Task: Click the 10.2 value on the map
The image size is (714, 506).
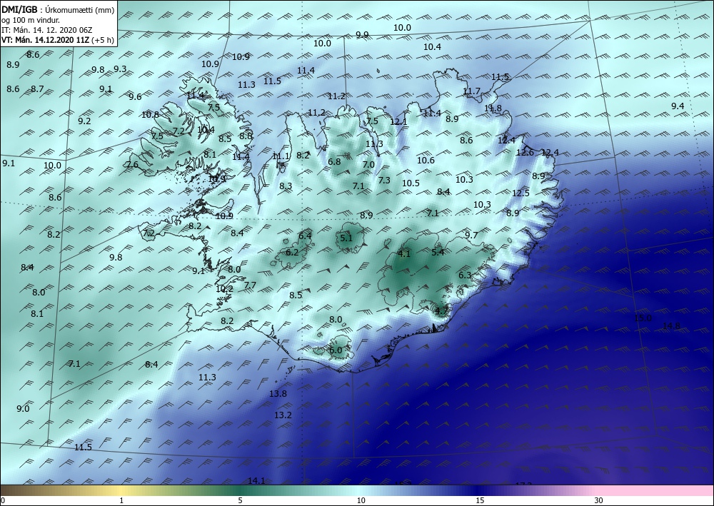Action: click(224, 288)
